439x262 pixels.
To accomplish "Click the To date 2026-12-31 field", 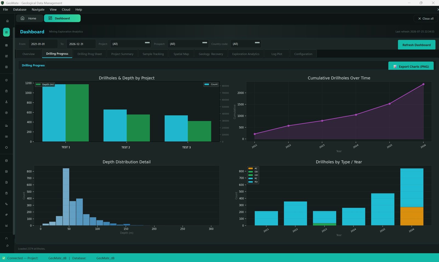I will [81, 44].
